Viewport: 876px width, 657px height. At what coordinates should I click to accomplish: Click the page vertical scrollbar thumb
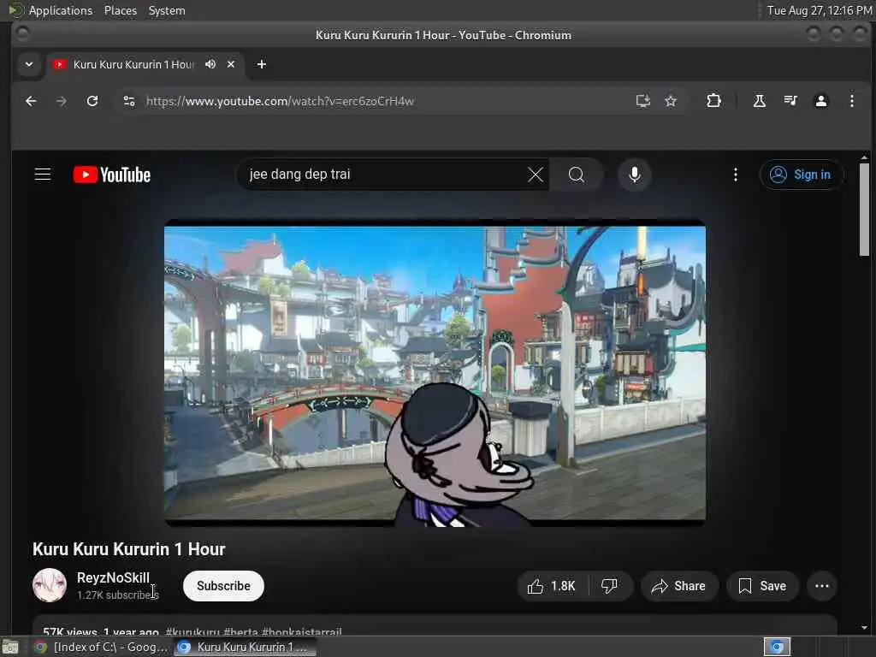point(864,210)
